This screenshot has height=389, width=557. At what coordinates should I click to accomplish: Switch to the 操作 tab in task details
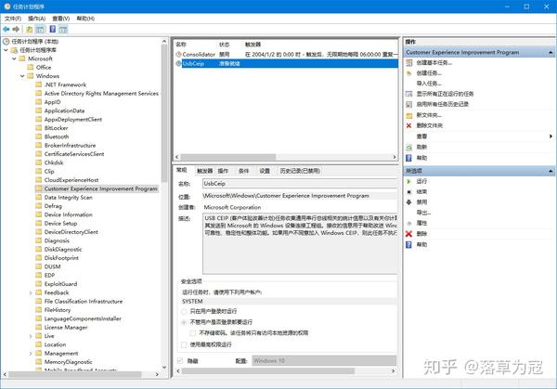click(223, 171)
